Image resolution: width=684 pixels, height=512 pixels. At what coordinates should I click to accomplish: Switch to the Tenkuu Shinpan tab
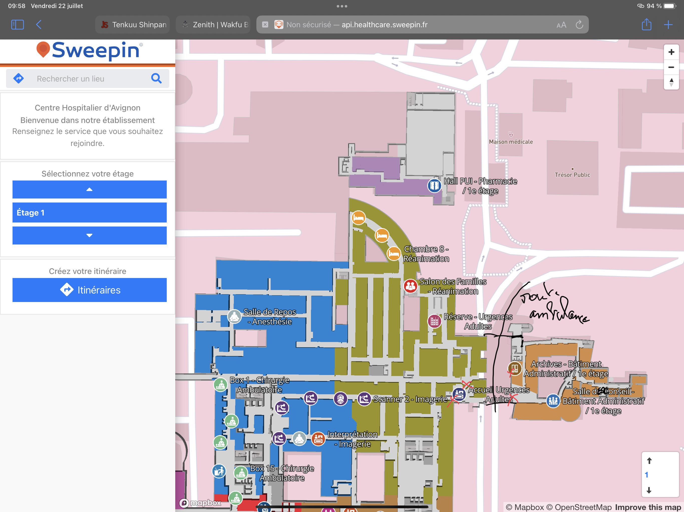133,25
